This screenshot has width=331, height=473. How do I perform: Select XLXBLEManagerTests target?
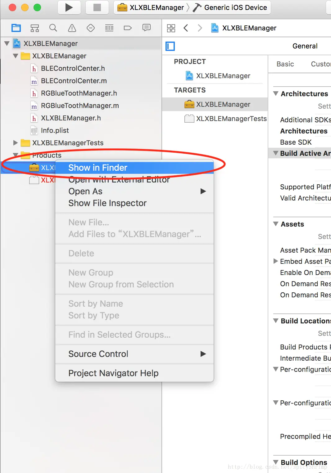point(226,119)
